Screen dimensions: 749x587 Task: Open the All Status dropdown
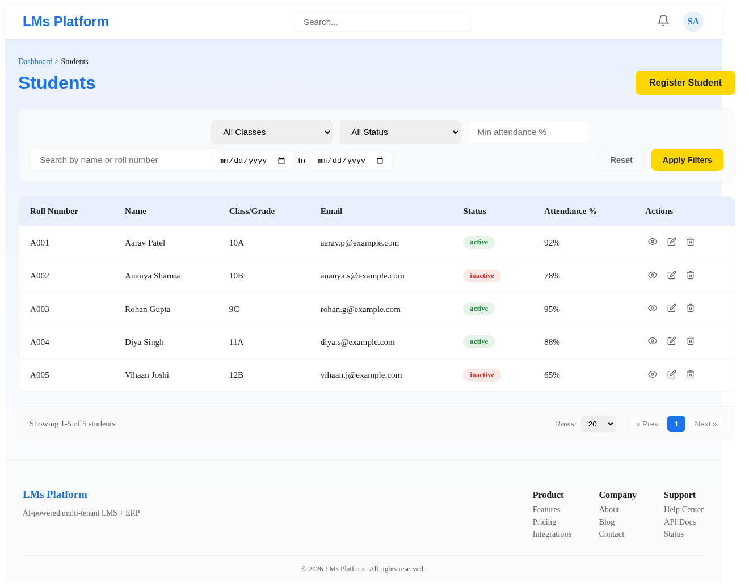(x=400, y=132)
